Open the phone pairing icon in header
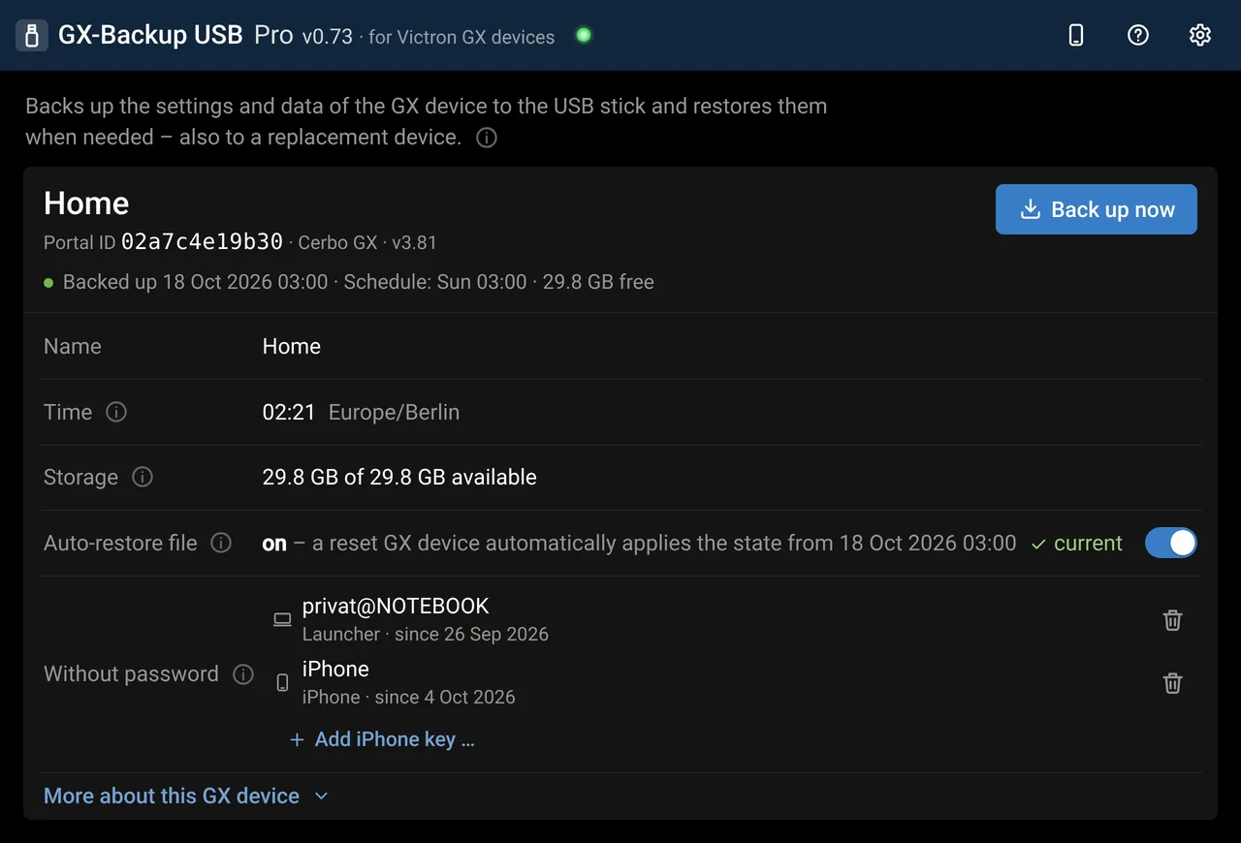The height and width of the screenshot is (843, 1241). tap(1076, 35)
